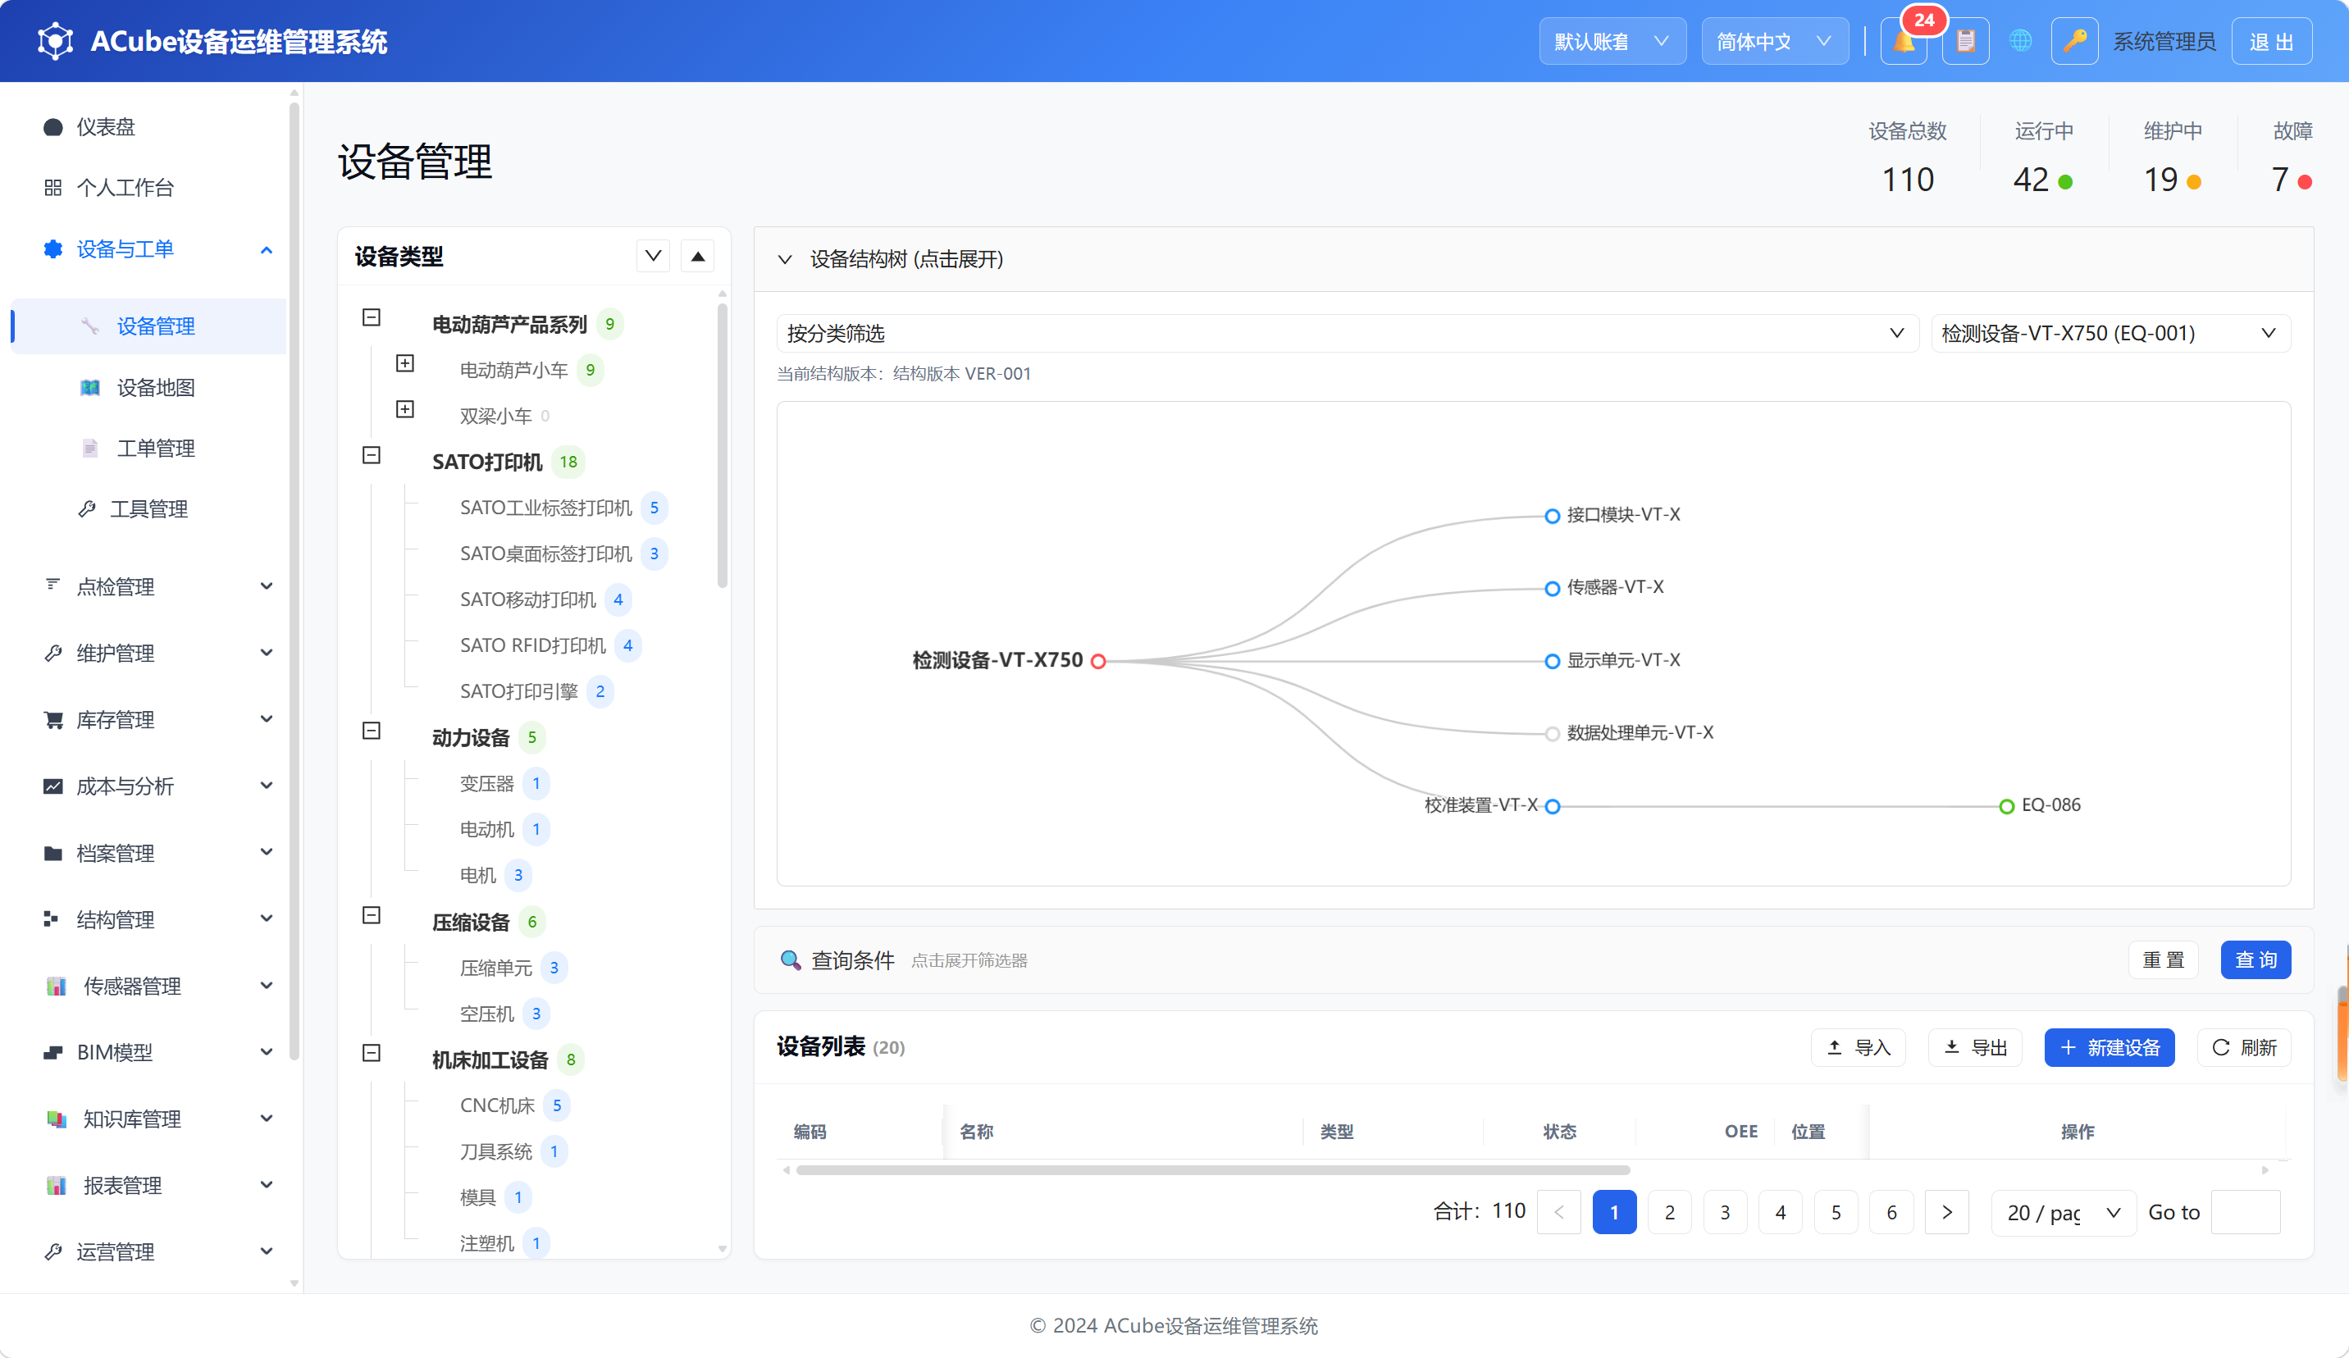Expand the 点检管理 menu

[149, 586]
